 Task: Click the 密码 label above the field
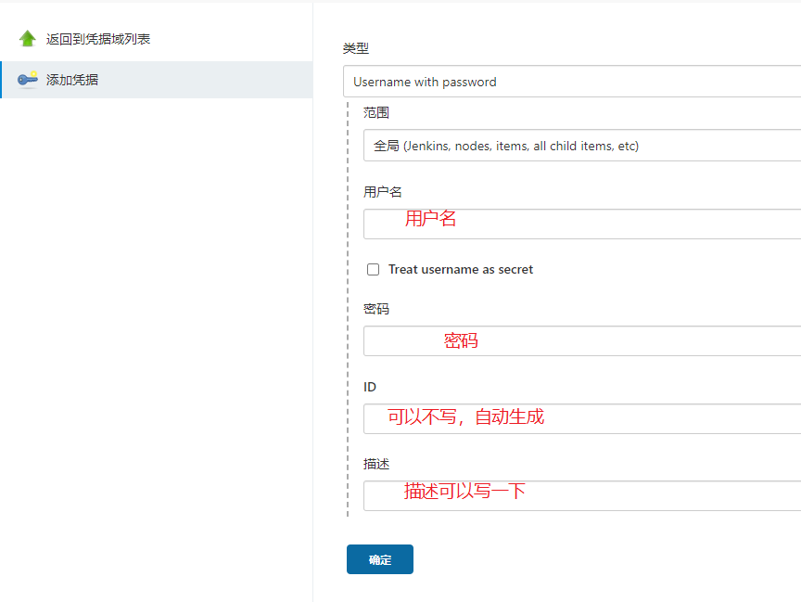(x=376, y=309)
